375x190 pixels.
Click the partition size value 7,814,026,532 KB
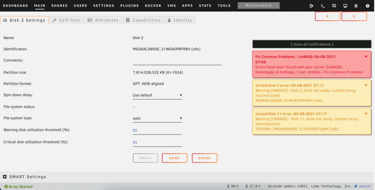point(158,72)
